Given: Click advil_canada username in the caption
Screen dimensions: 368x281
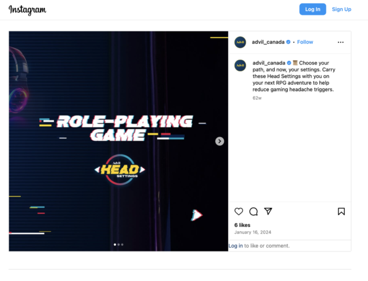Looking at the screenshot, I should [269, 63].
